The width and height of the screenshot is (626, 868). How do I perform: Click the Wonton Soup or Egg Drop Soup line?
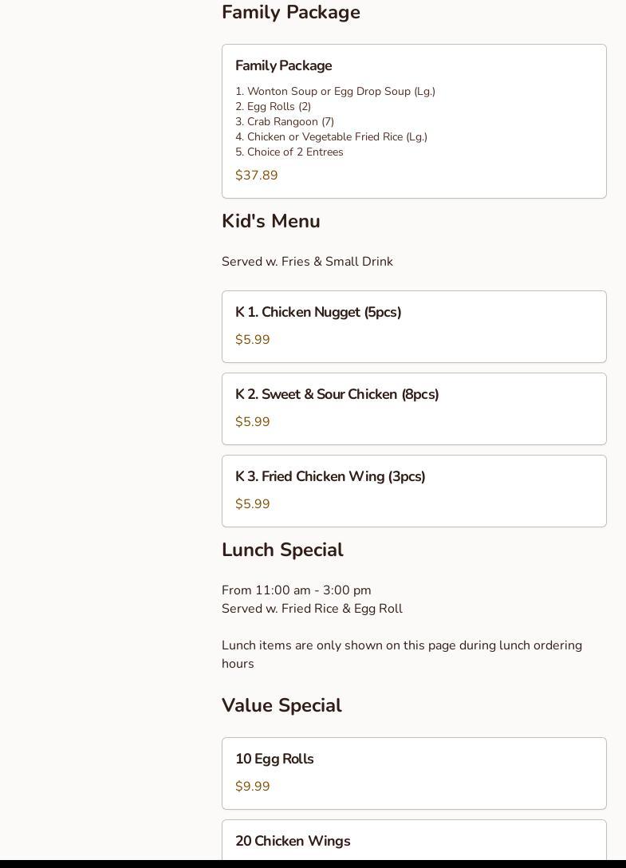335,92
